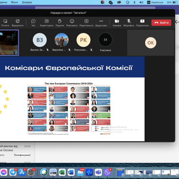This screenshot has width=179, height=179.
Task: Open the first minimized window in dock
Action: pyautogui.click(x=120, y=172)
